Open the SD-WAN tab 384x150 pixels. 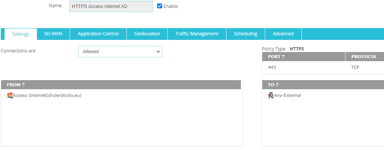coord(53,34)
